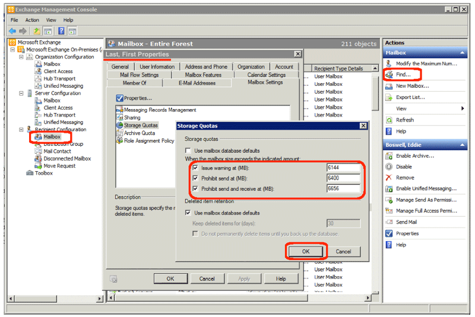Click Cancel in Storage Quotas dialog

point(343,251)
